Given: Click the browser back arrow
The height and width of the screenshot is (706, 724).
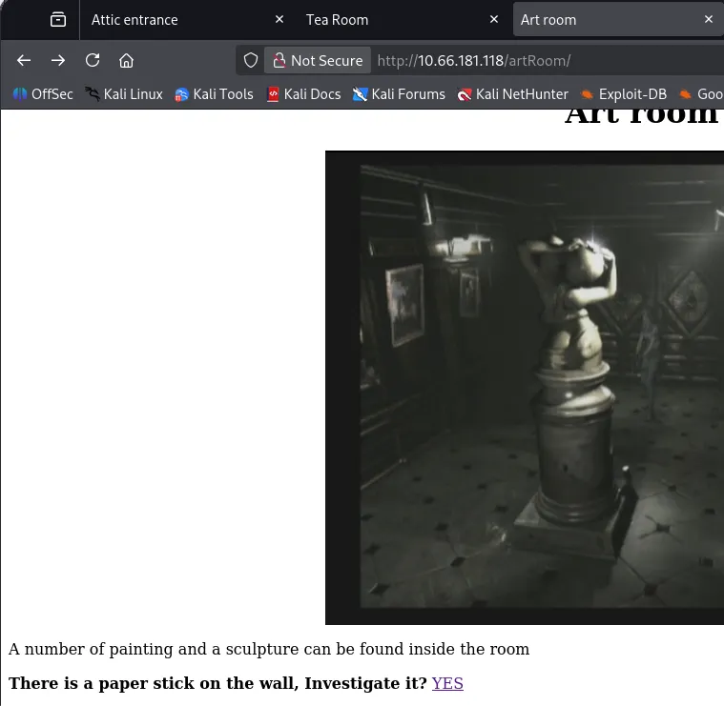Looking at the screenshot, I should (x=24, y=60).
